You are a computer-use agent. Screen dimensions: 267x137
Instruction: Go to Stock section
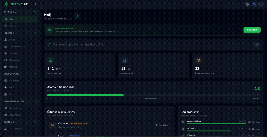20,88
